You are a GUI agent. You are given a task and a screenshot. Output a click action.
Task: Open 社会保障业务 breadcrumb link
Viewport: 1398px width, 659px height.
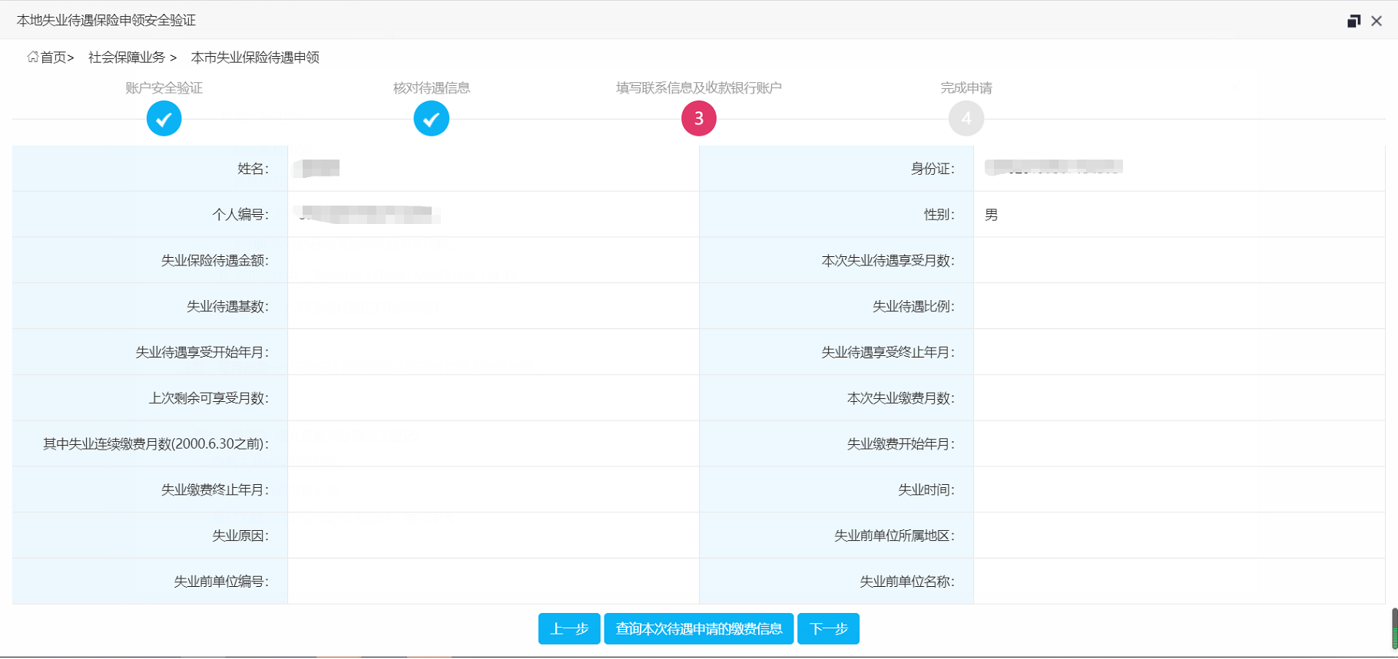[127, 58]
